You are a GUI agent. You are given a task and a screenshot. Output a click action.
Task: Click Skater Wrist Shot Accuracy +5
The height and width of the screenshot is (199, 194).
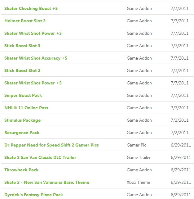pyautogui.click(x=36, y=58)
